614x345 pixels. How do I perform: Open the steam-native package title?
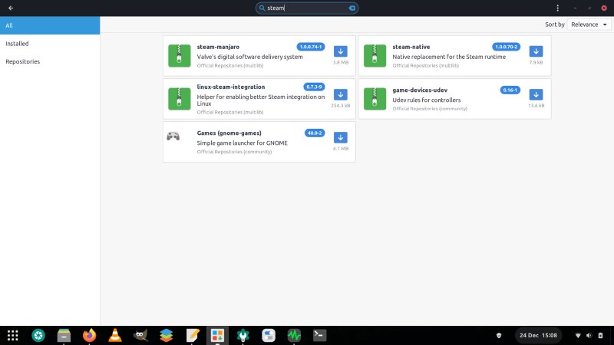tap(411, 47)
